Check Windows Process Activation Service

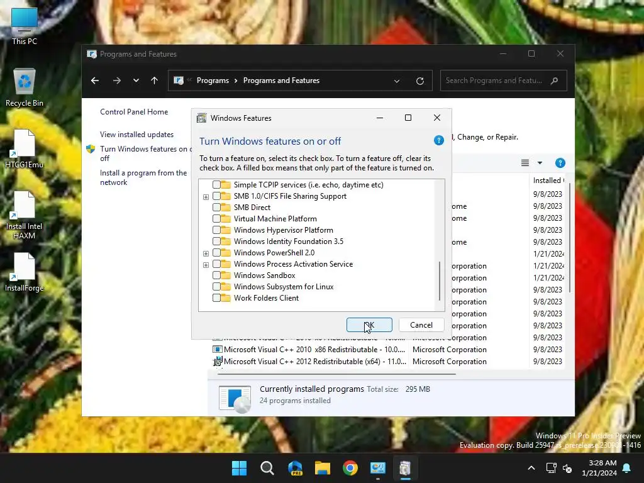(x=216, y=264)
